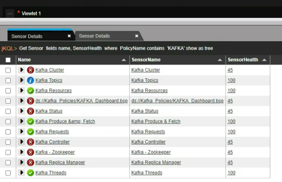Click error icon beside KAFKA_Dashboard.bsp row
Image resolution: width=282 pixels, height=182 pixels.
coord(30,101)
